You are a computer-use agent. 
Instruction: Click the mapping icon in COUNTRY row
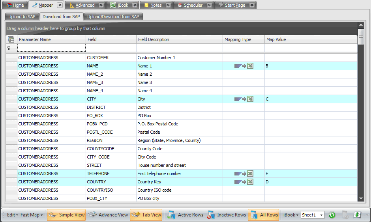coord(244,182)
